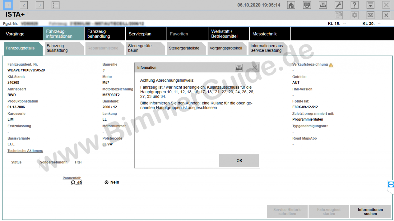Print the Information dialog via printer icon
394x221 pixels.
[239, 68]
